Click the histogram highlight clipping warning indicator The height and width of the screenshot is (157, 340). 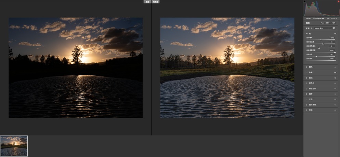pos(338,2)
